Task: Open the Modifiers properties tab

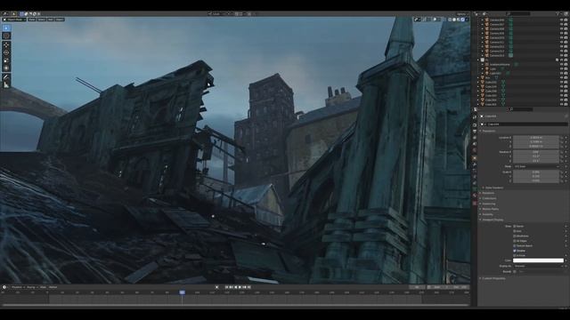Action: [x=475, y=164]
